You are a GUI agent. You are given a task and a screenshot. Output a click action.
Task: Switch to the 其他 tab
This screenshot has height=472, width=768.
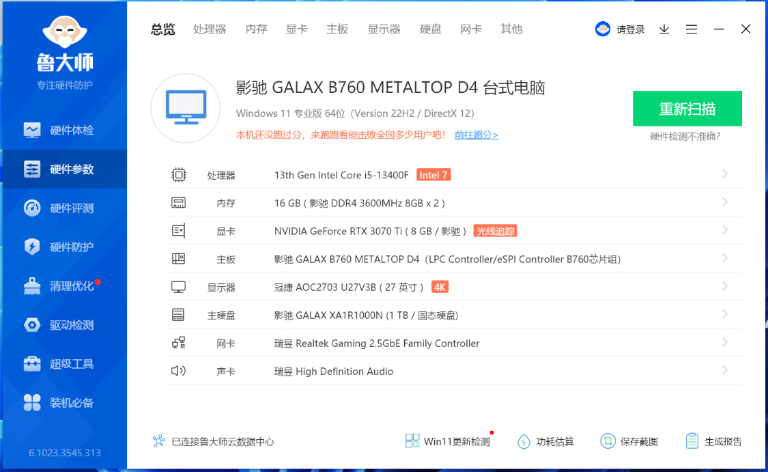pyautogui.click(x=511, y=29)
